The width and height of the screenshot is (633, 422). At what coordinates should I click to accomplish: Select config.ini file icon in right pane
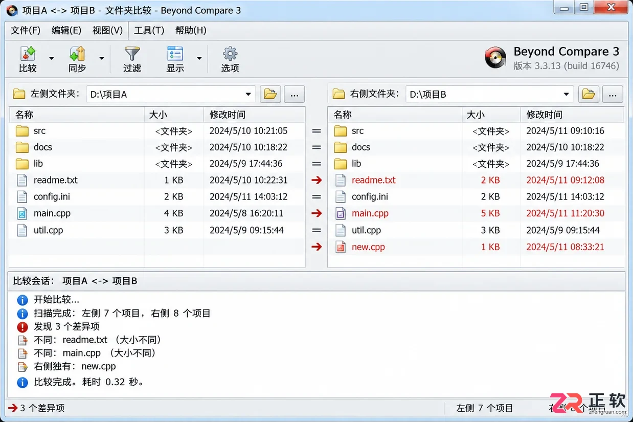(341, 196)
